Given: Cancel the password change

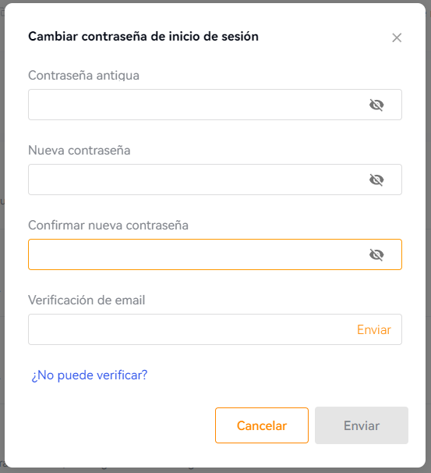Looking at the screenshot, I should point(262,425).
